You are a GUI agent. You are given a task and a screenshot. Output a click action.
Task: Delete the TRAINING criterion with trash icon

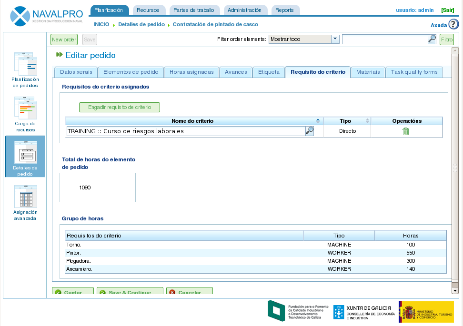[x=406, y=131]
